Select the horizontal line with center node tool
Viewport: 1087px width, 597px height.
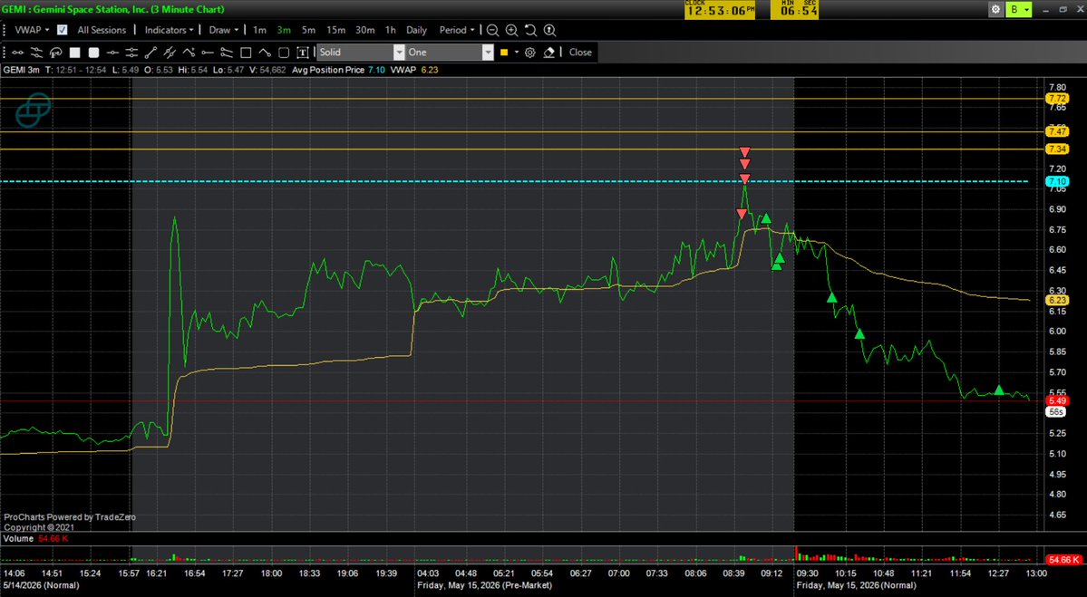point(112,52)
